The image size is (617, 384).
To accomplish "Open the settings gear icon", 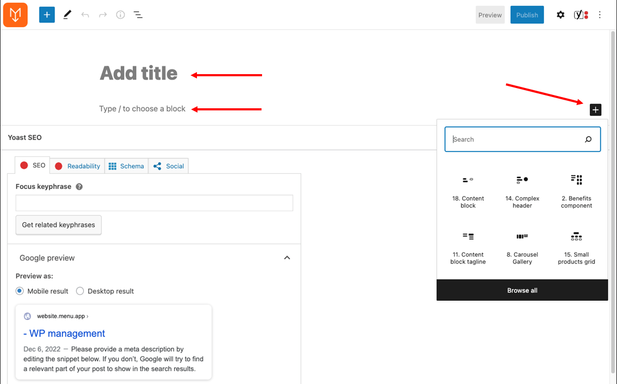I will (560, 15).
